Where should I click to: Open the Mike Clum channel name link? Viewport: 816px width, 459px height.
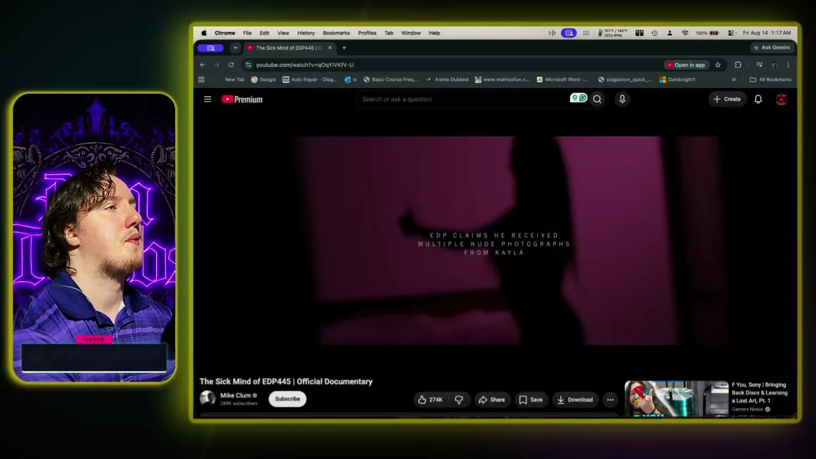235,395
